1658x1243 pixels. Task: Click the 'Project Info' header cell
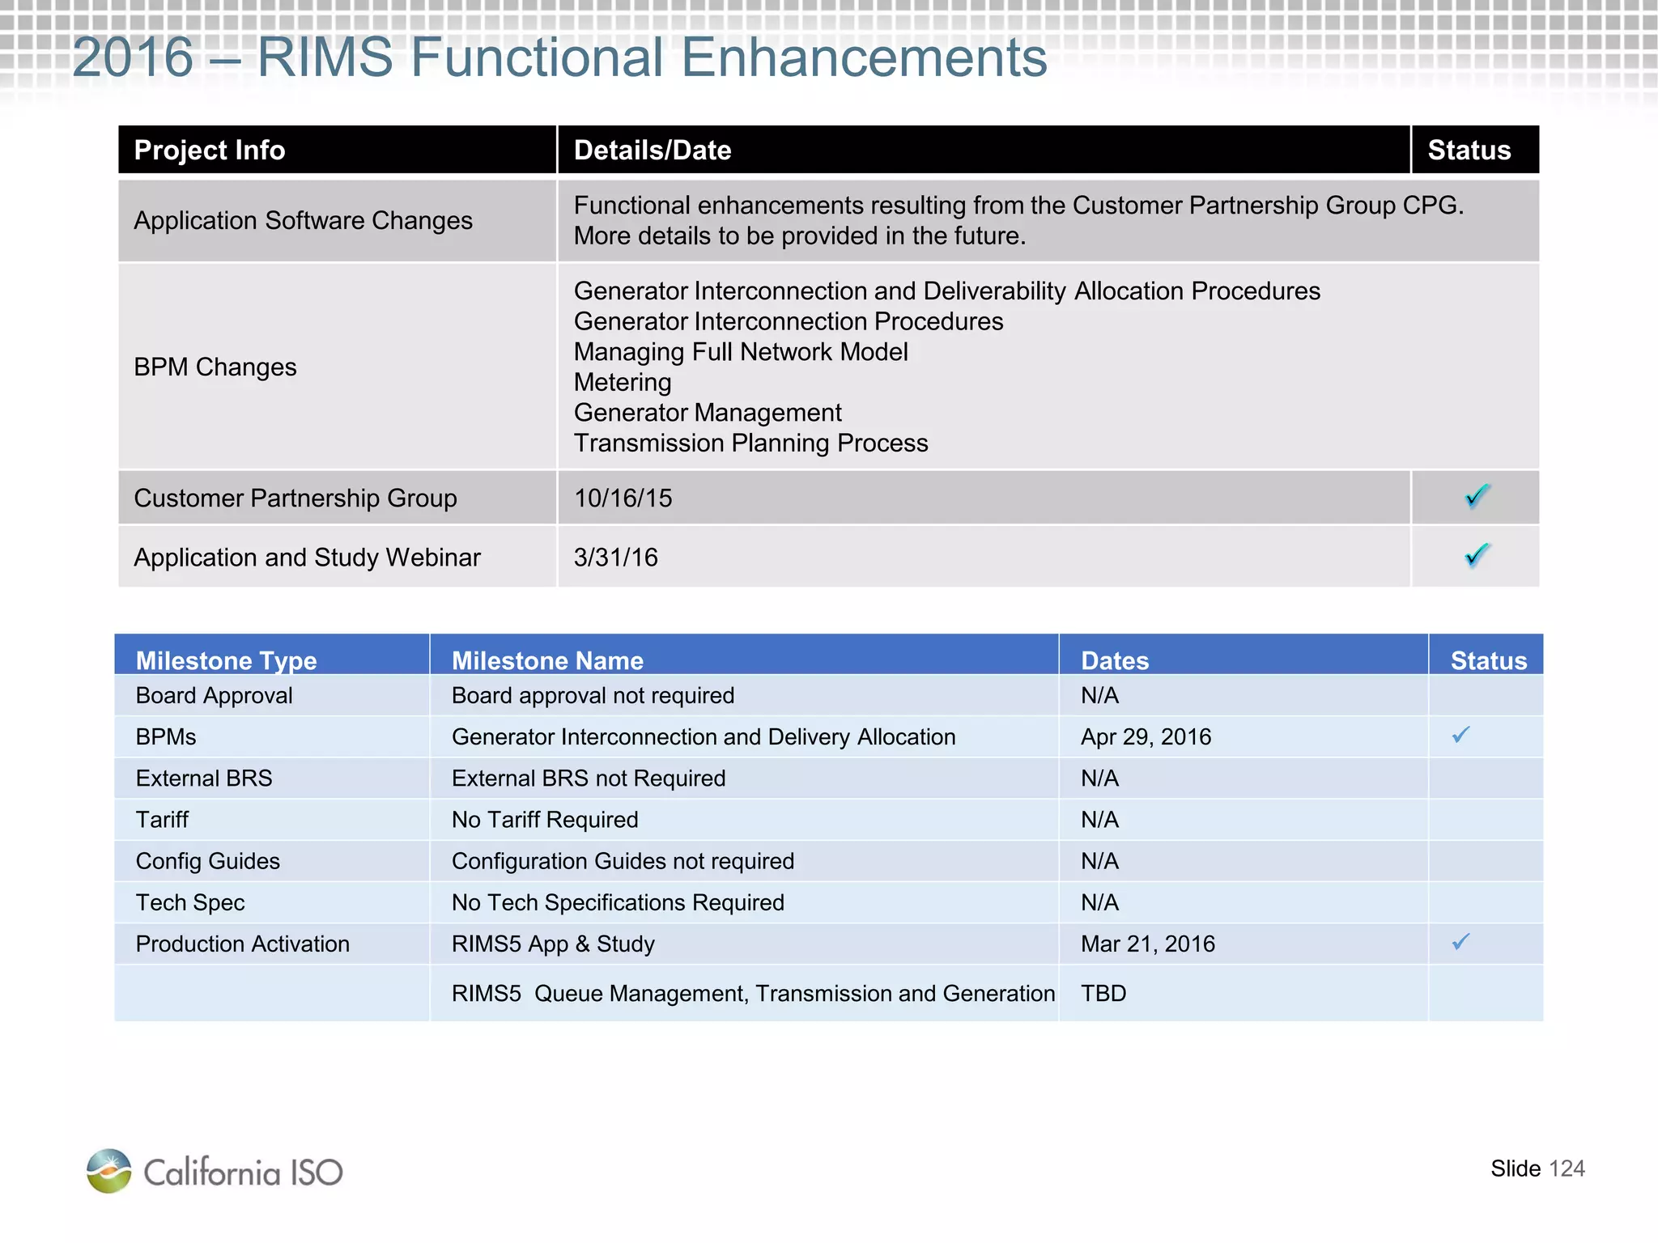pos(338,150)
